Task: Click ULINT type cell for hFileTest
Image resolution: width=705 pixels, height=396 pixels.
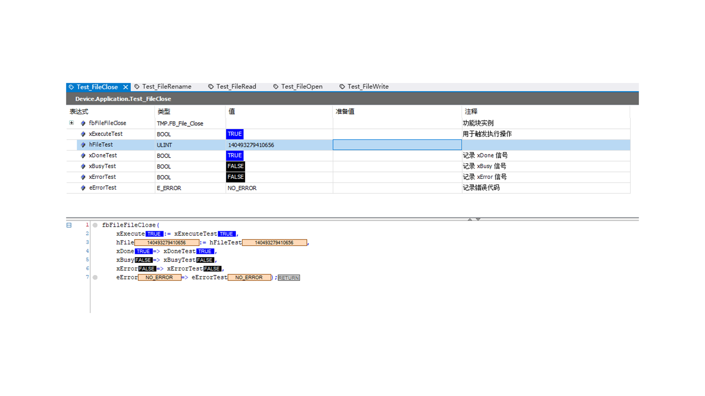Action: (x=164, y=145)
